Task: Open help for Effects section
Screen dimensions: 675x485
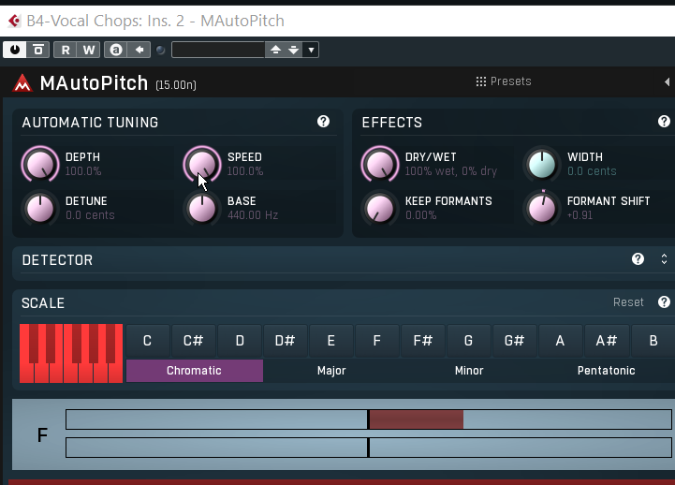Action: [664, 122]
